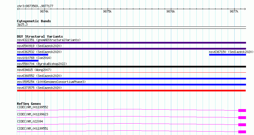This screenshot has width=254, height=135.
Task: Click the 9875k ruler label
Action: [x=107, y=11]
